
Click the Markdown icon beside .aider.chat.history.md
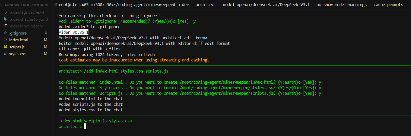pyautogui.click(x=5, y=19)
